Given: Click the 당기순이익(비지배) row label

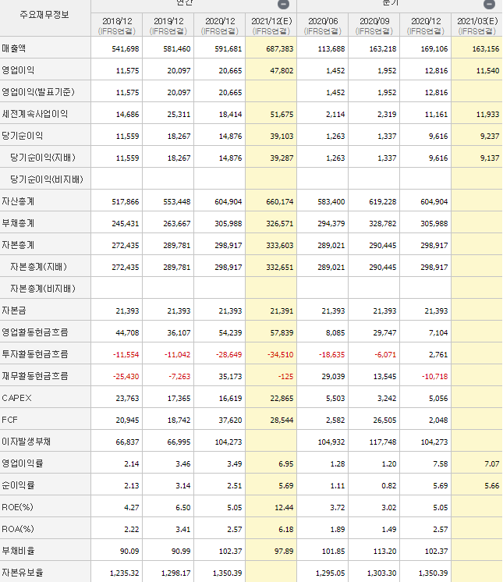Looking at the screenshot, I should (46, 179).
